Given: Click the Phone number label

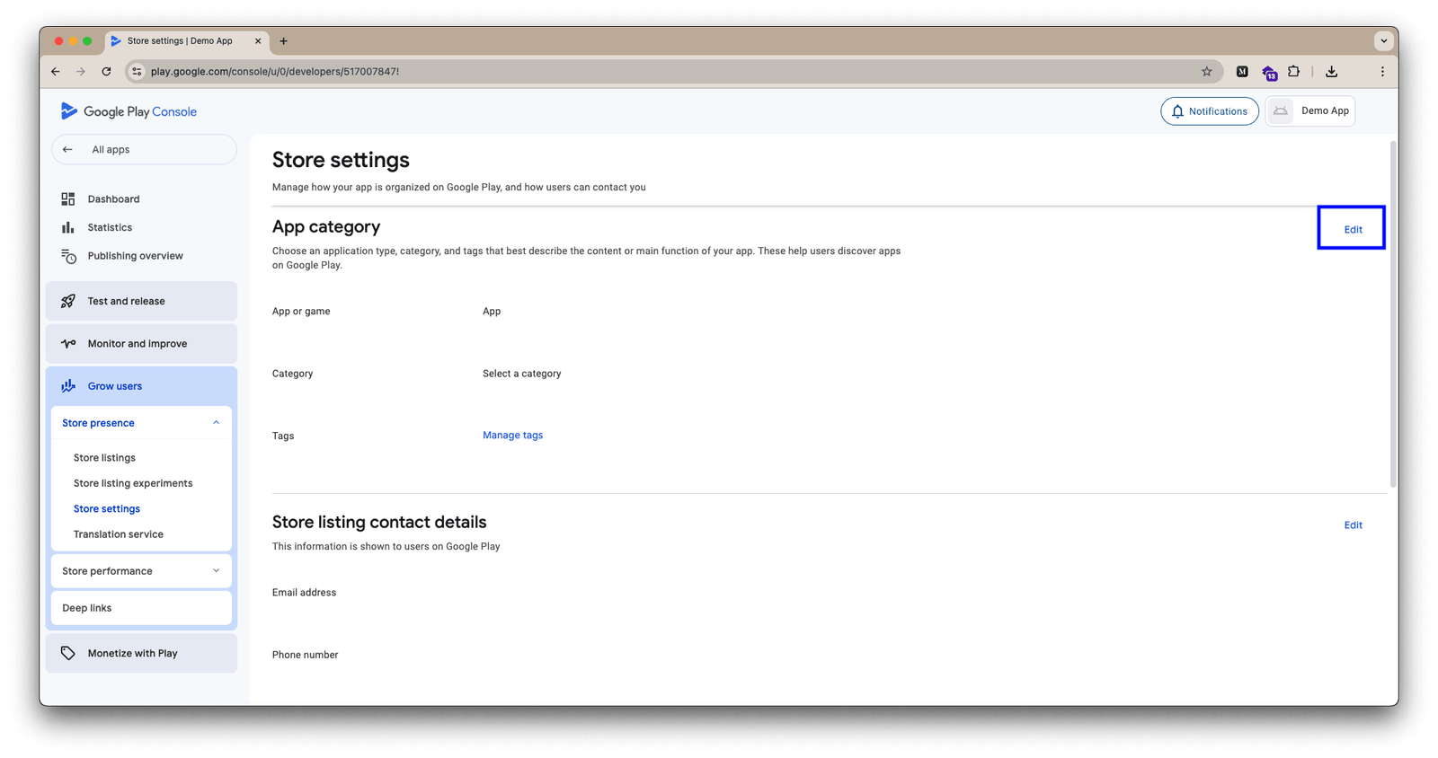Looking at the screenshot, I should coord(305,655).
